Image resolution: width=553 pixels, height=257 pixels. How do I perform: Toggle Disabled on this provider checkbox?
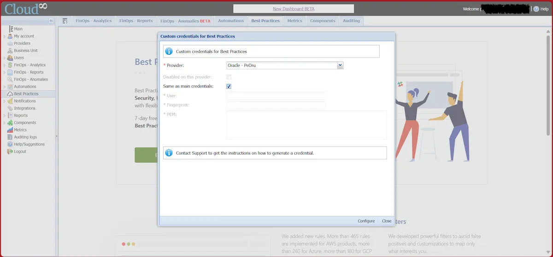click(x=229, y=77)
